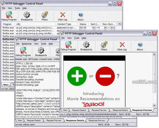Select the first firefox.exe row with 200 OK
Screen dimensions: 159x128
click(59, 28)
